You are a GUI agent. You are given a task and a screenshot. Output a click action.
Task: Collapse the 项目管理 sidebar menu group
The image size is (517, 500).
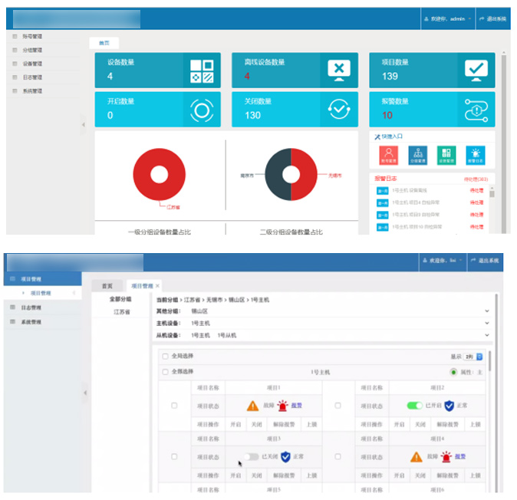(x=42, y=279)
